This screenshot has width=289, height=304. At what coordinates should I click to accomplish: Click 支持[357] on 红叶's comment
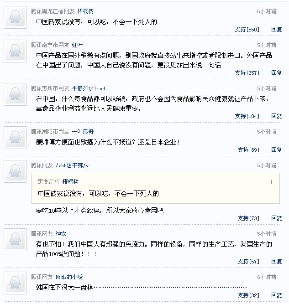click(x=247, y=73)
